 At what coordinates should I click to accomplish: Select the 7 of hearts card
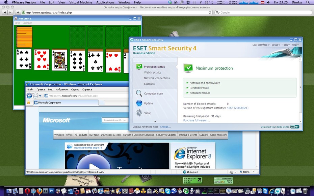point(42,60)
